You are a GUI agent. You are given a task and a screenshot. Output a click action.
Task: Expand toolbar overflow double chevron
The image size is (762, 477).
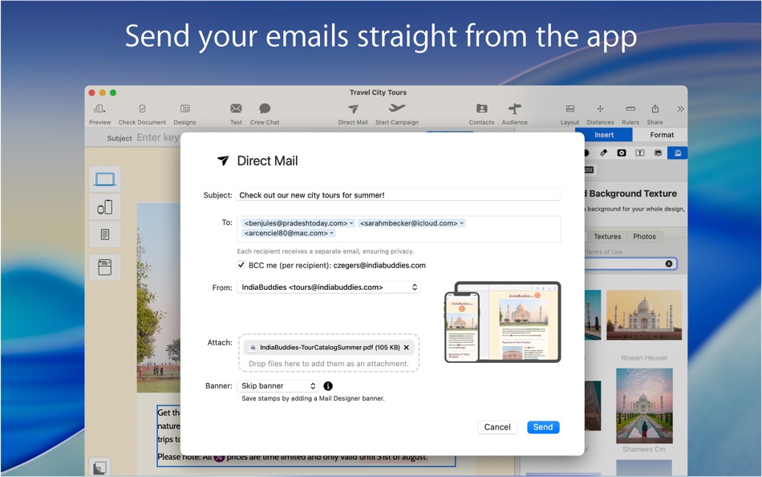point(680,108)
